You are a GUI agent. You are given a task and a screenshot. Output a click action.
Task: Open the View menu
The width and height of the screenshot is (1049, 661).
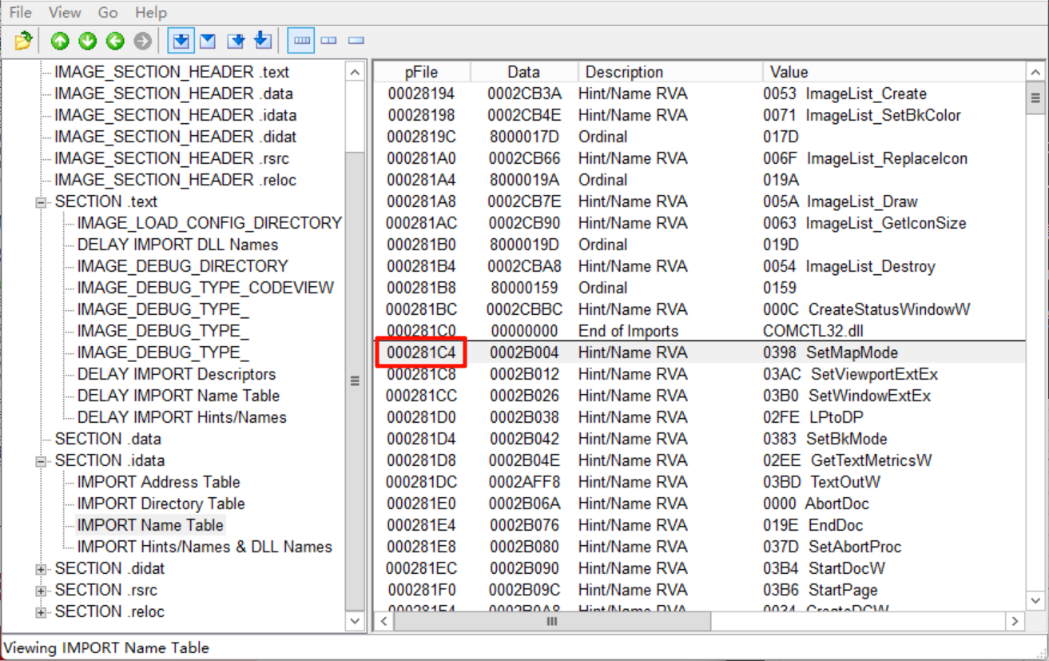tap(65, 13)
